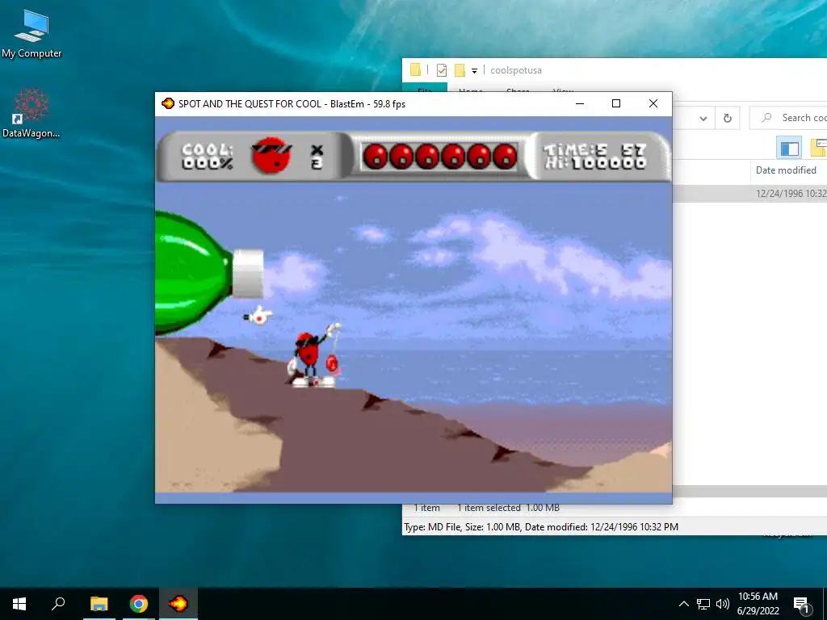The width and height of the screenshot is (827, 620).
Task: Sort by the Date modified column header
Action: 786,170
